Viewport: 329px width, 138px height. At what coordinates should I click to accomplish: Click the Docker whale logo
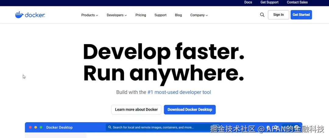pos(30,15)
